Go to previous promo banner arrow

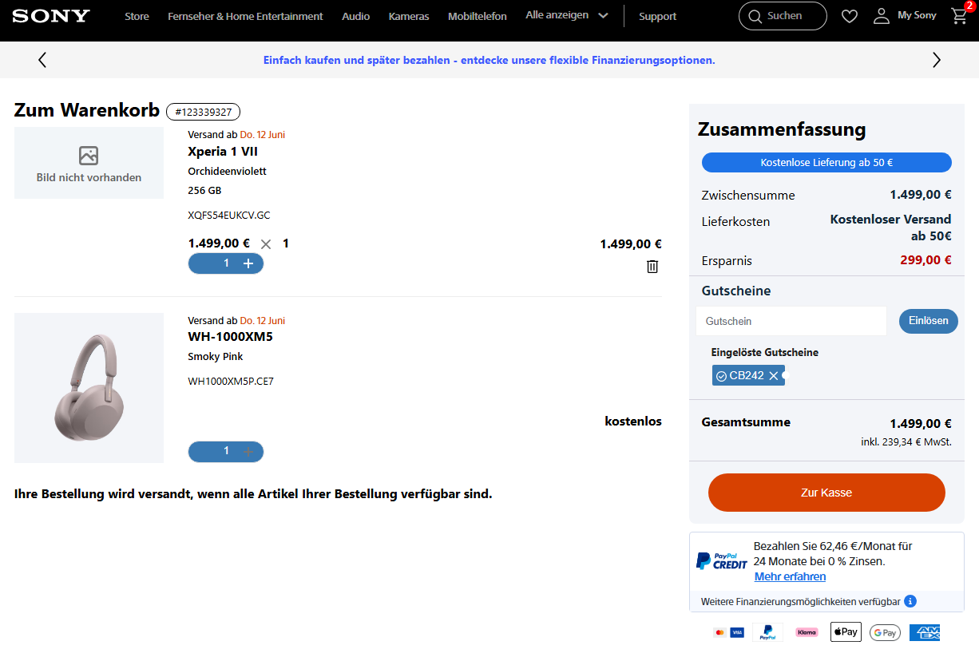point(42,60)
